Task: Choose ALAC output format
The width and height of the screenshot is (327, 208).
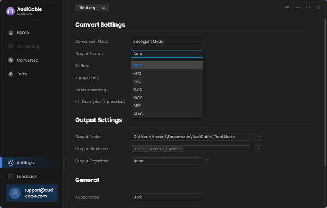Action: (167, 114)
